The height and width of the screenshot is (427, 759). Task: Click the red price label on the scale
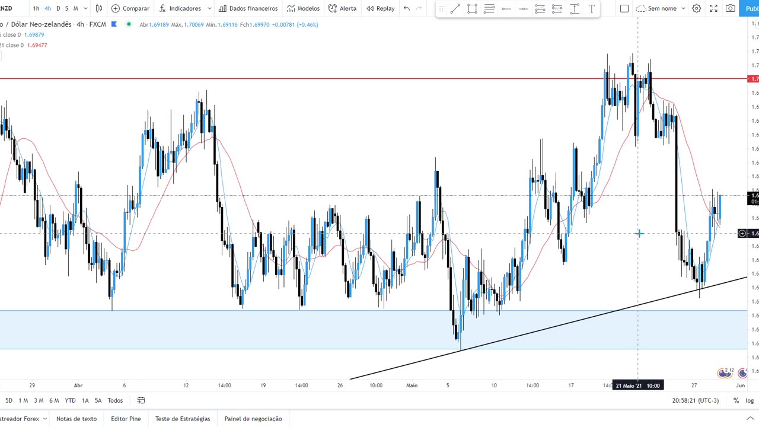click(x=754, y=79)
